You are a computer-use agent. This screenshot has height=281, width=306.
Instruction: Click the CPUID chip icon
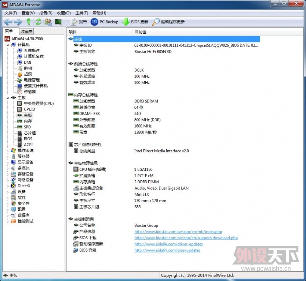pyautogui.click(x=20, y=109)
